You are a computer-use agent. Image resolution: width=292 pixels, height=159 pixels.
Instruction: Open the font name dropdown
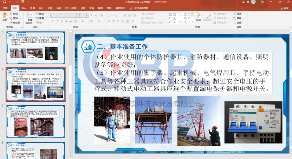(78, 15)
